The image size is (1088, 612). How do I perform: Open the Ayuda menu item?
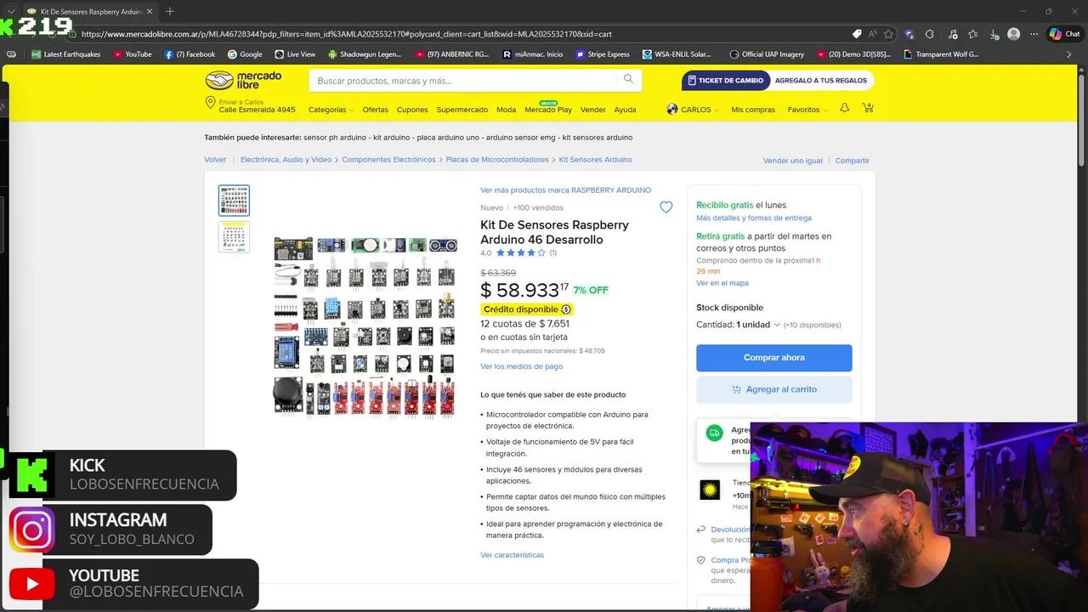pos(625,110)
